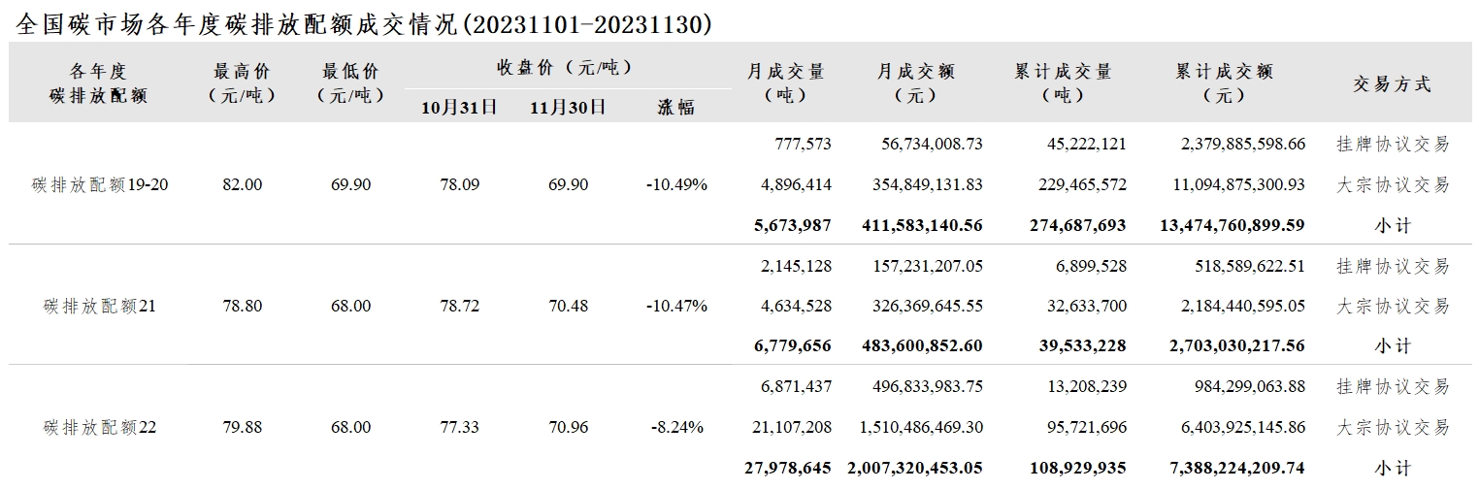
Task: Select cumulative amount 13,474,760,899.59
Action: [1232, 225]
